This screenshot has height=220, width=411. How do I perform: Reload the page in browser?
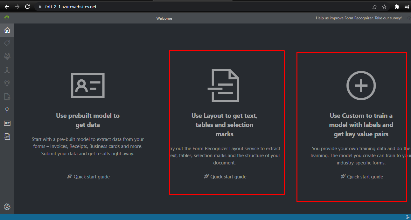click(x=27, y=6)
